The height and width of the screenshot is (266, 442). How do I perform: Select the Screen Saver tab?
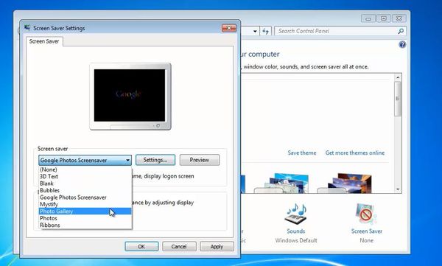click(x=44, y=41)
